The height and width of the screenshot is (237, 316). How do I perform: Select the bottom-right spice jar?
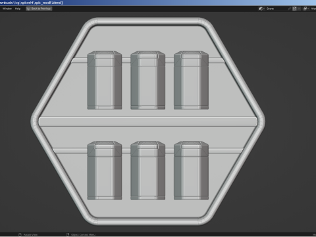191,171
